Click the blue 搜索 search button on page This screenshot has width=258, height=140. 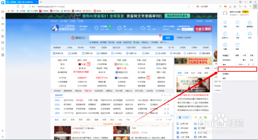[168, 38]
